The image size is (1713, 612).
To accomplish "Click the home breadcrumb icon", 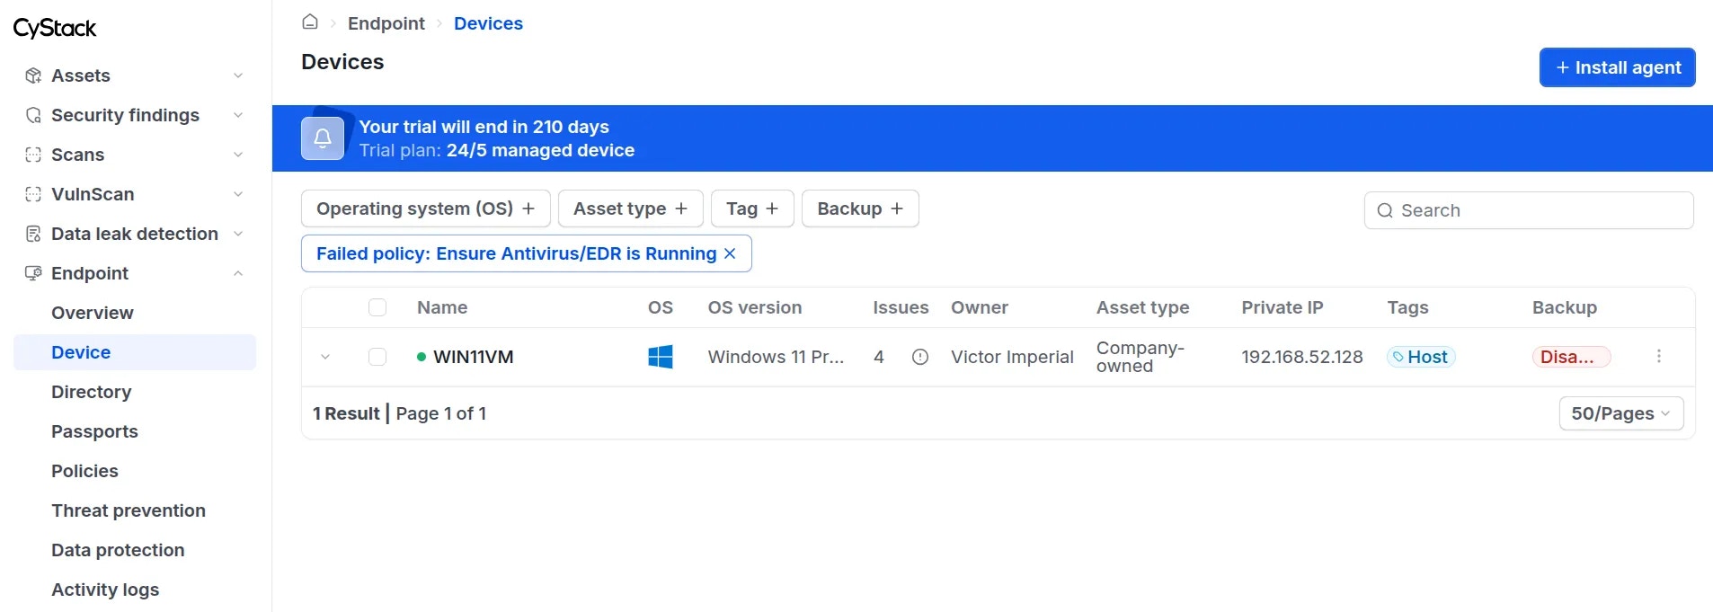I will point(310,22).
